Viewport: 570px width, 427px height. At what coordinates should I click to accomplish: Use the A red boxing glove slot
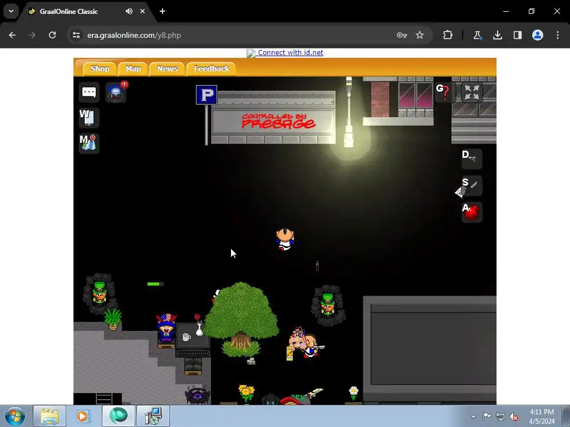click(x=471, y=213)
